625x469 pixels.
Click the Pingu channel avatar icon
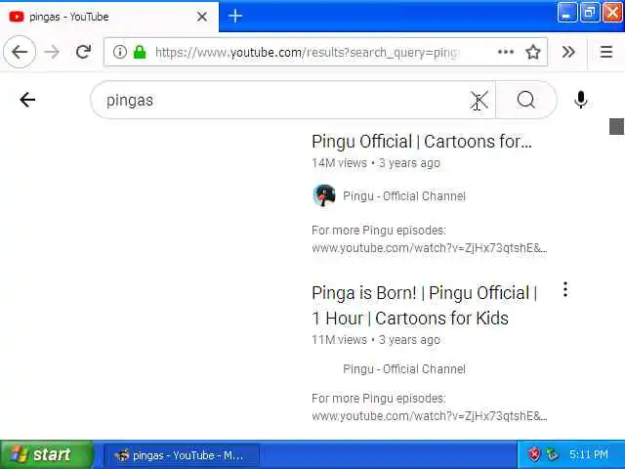[324, 195]
